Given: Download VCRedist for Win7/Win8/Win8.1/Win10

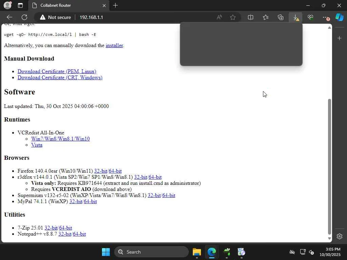Looking at the screenshot, I should click(x=60, y=139).
